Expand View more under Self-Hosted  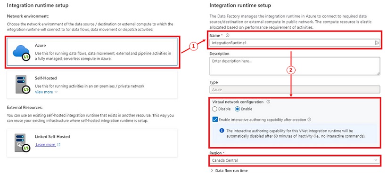tap(46, 92)
